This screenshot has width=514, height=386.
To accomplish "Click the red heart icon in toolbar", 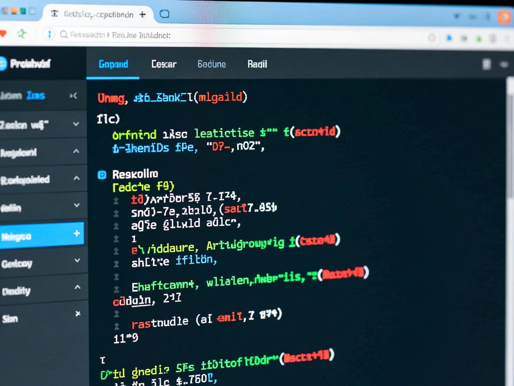I will tap(3, 34).
